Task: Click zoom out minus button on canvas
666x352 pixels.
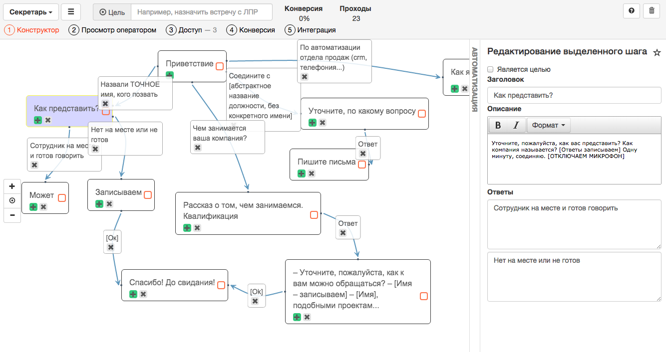Action: tap(12, 215)
